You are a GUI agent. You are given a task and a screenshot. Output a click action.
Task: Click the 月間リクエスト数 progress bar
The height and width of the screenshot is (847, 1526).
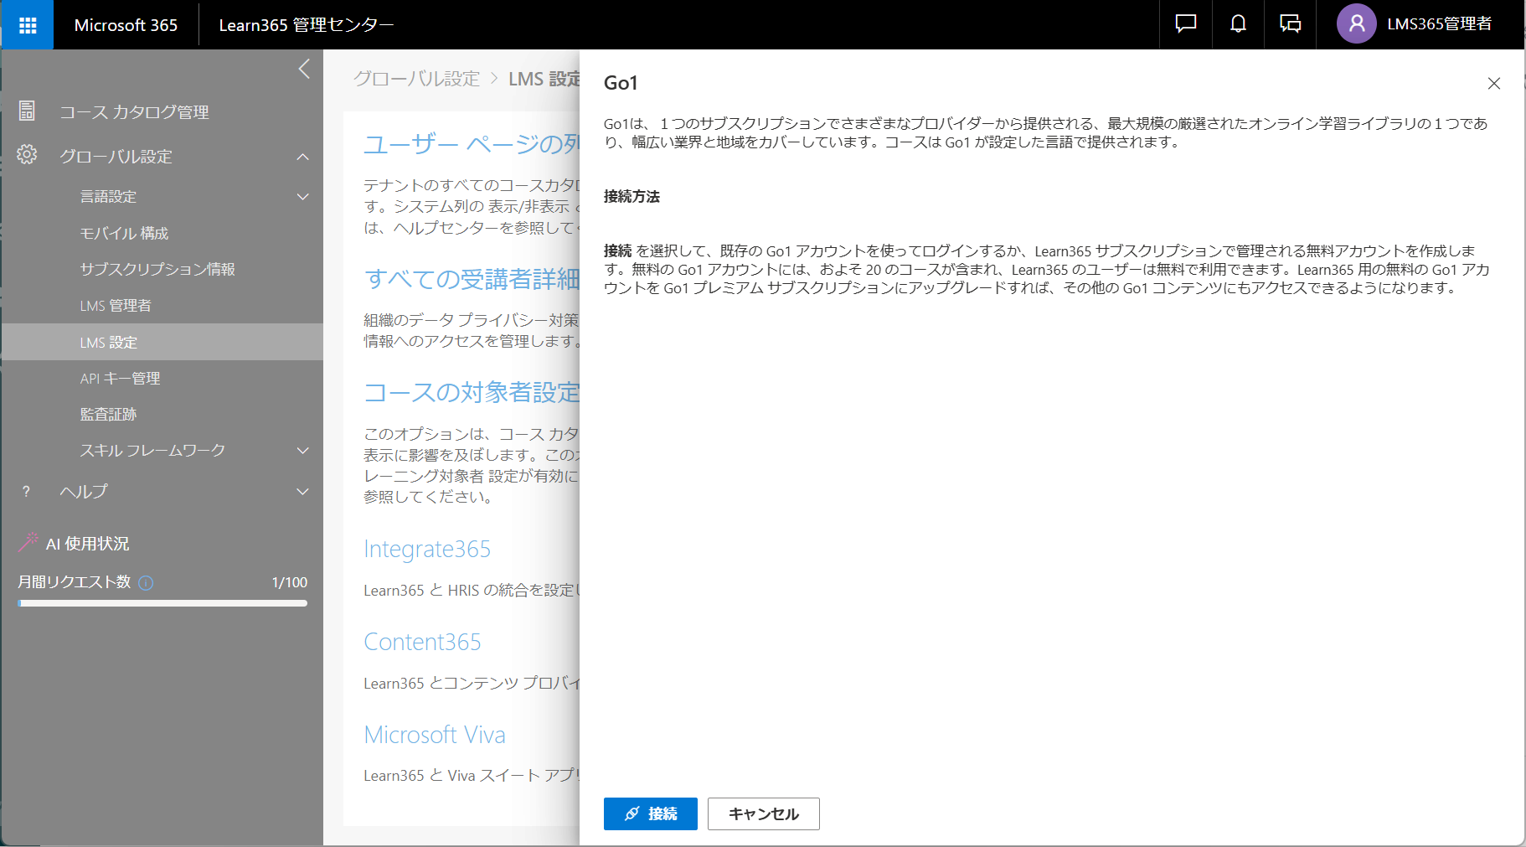click(x=162, y=603)
